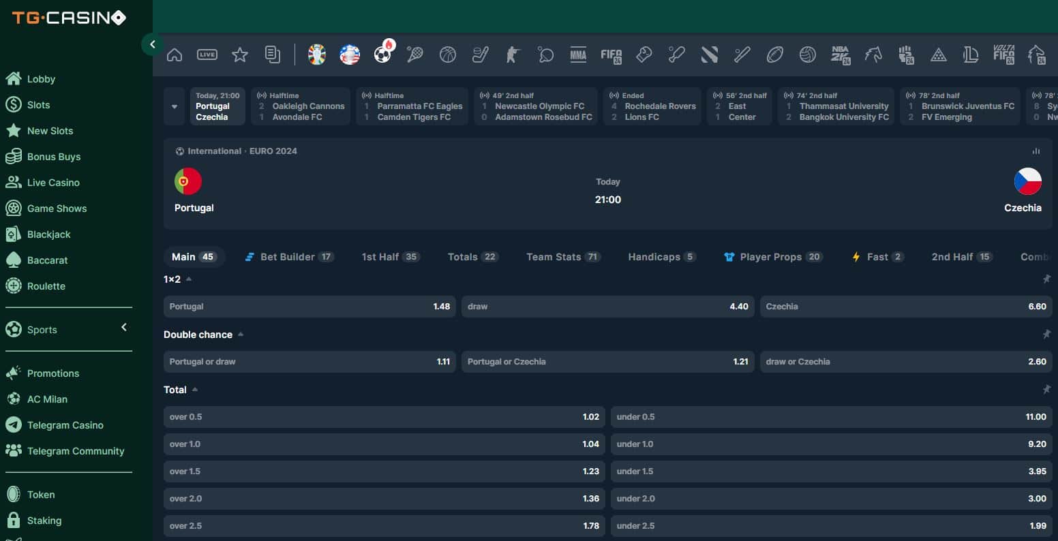The width and height of the screenshot is (1058, 541).
Task: Collapse the Total market section
Action: point(195,390)
